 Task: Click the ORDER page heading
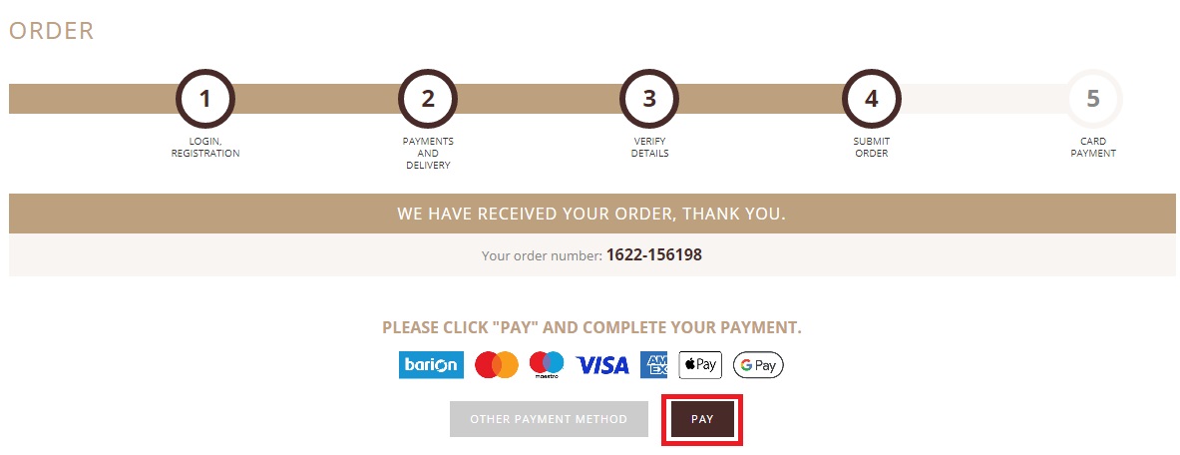[51, 31]
